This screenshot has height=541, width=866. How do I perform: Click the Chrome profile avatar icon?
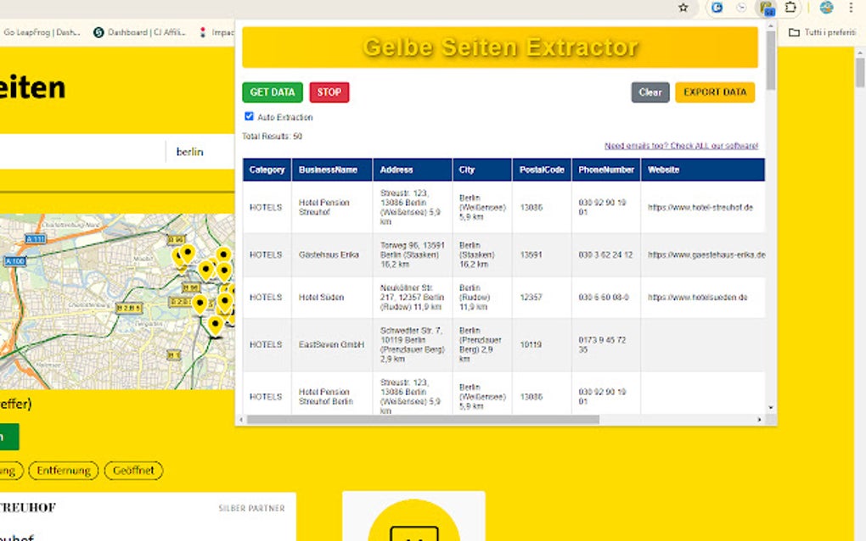coord(826,8)
